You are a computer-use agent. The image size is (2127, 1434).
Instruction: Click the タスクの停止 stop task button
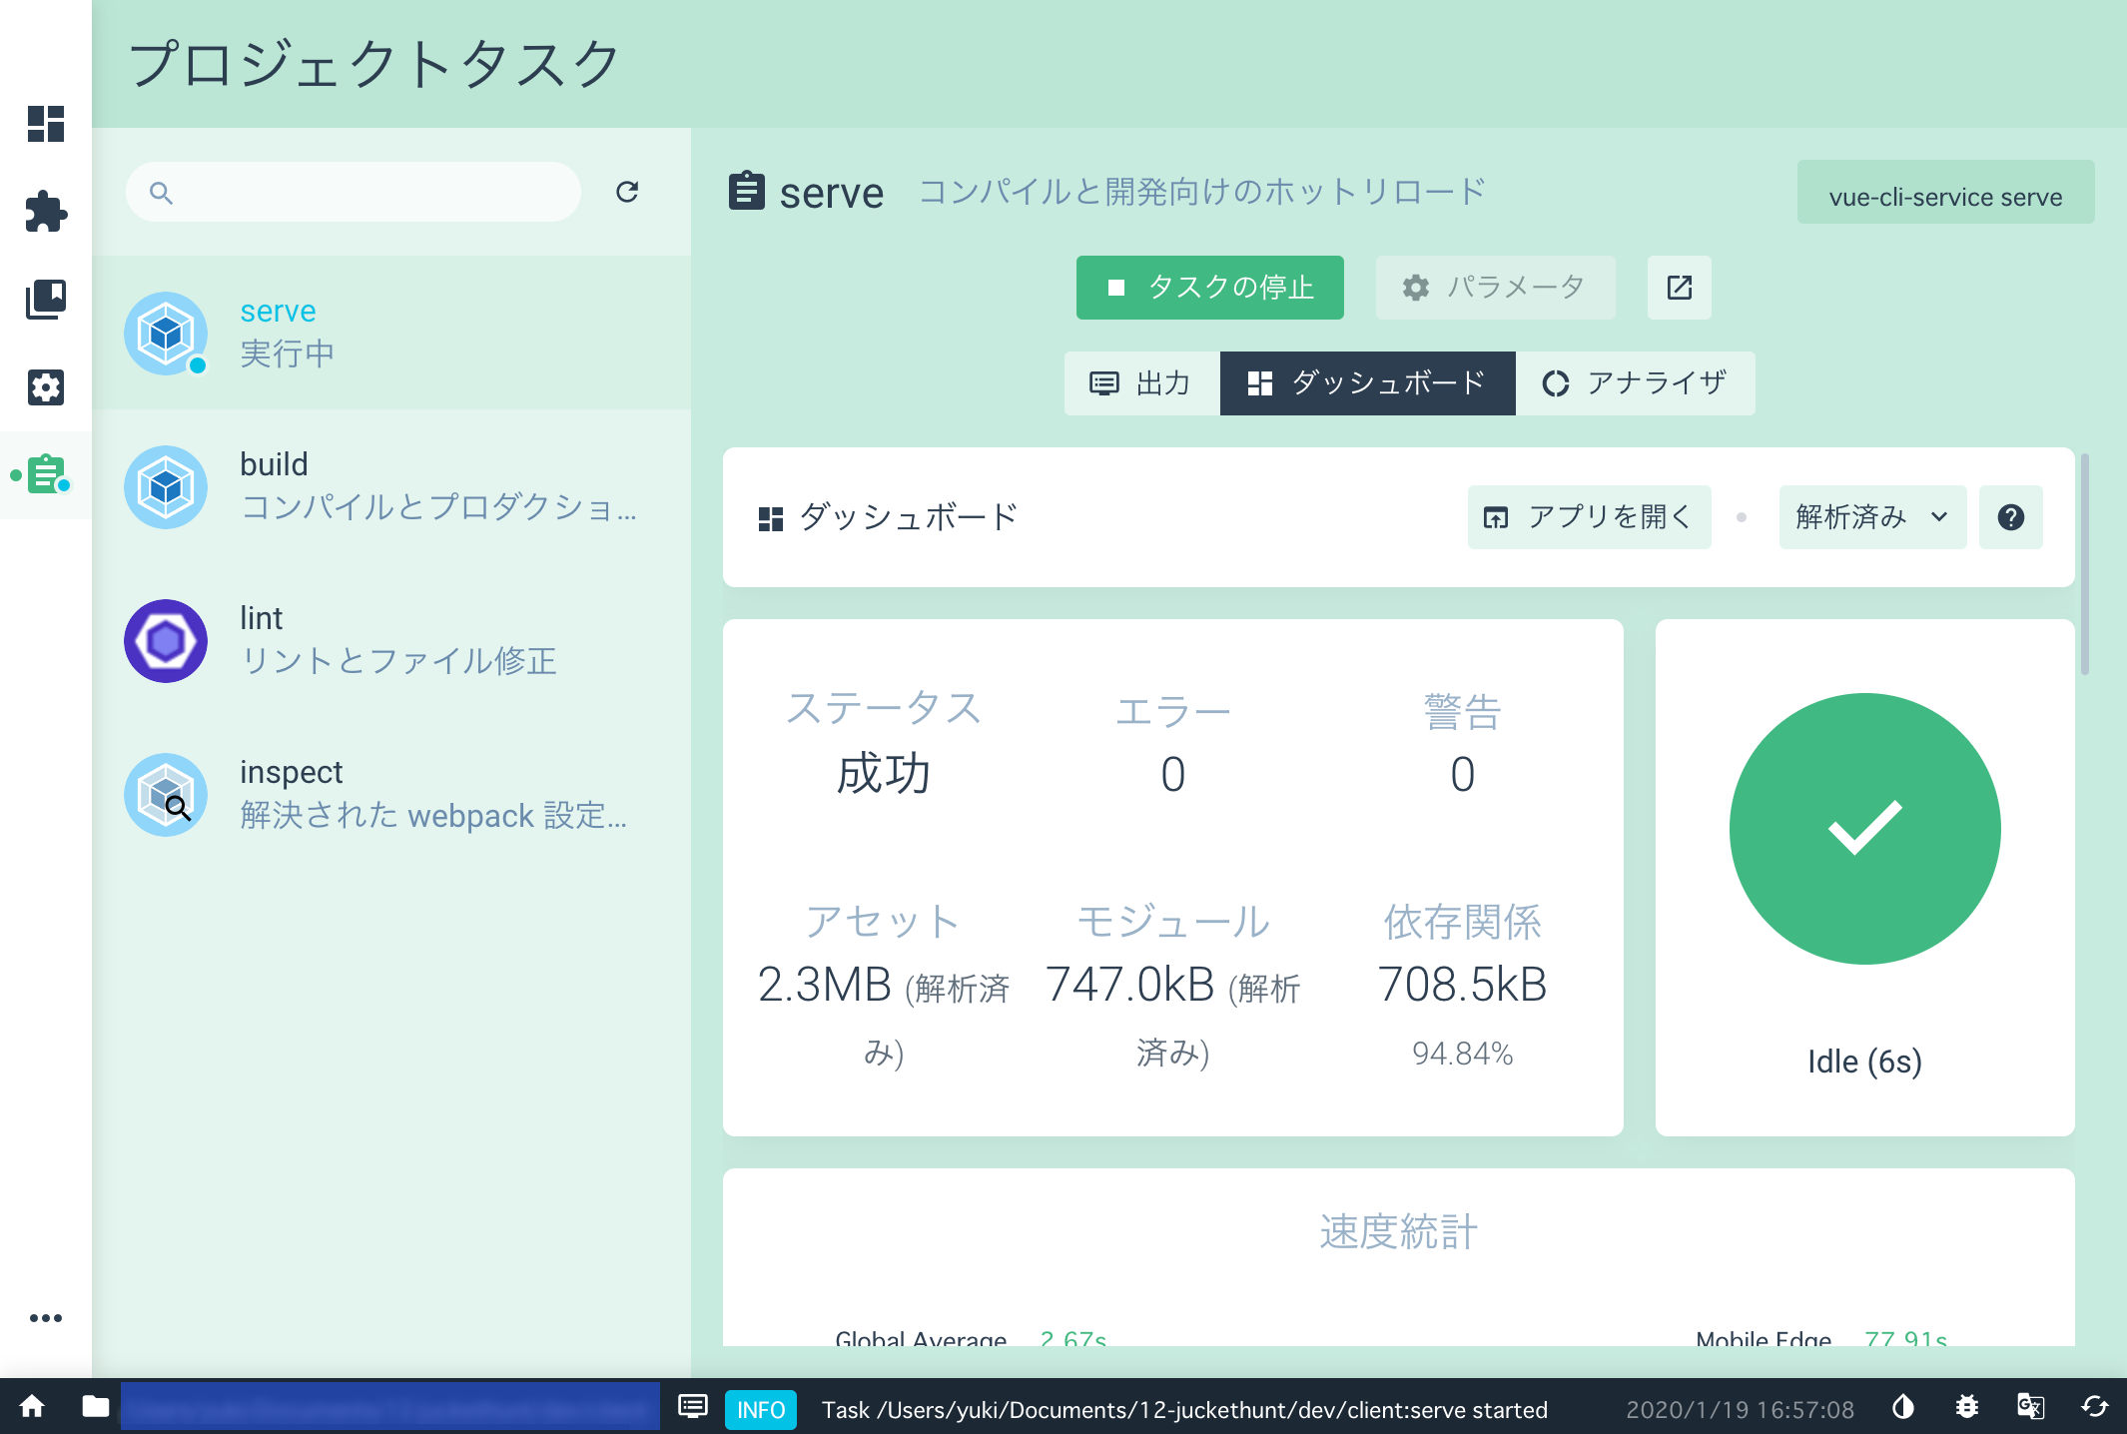pos(1209,288)
